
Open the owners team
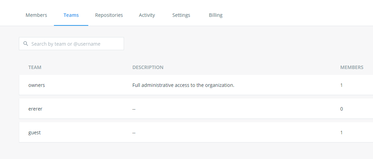click(37, 85)
